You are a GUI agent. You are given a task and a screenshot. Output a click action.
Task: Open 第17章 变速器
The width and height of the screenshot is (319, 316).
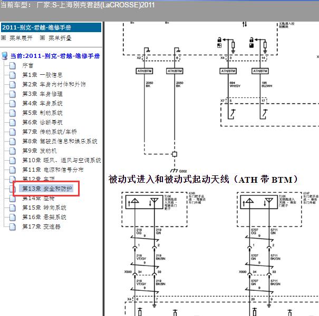tap(41, 226)
